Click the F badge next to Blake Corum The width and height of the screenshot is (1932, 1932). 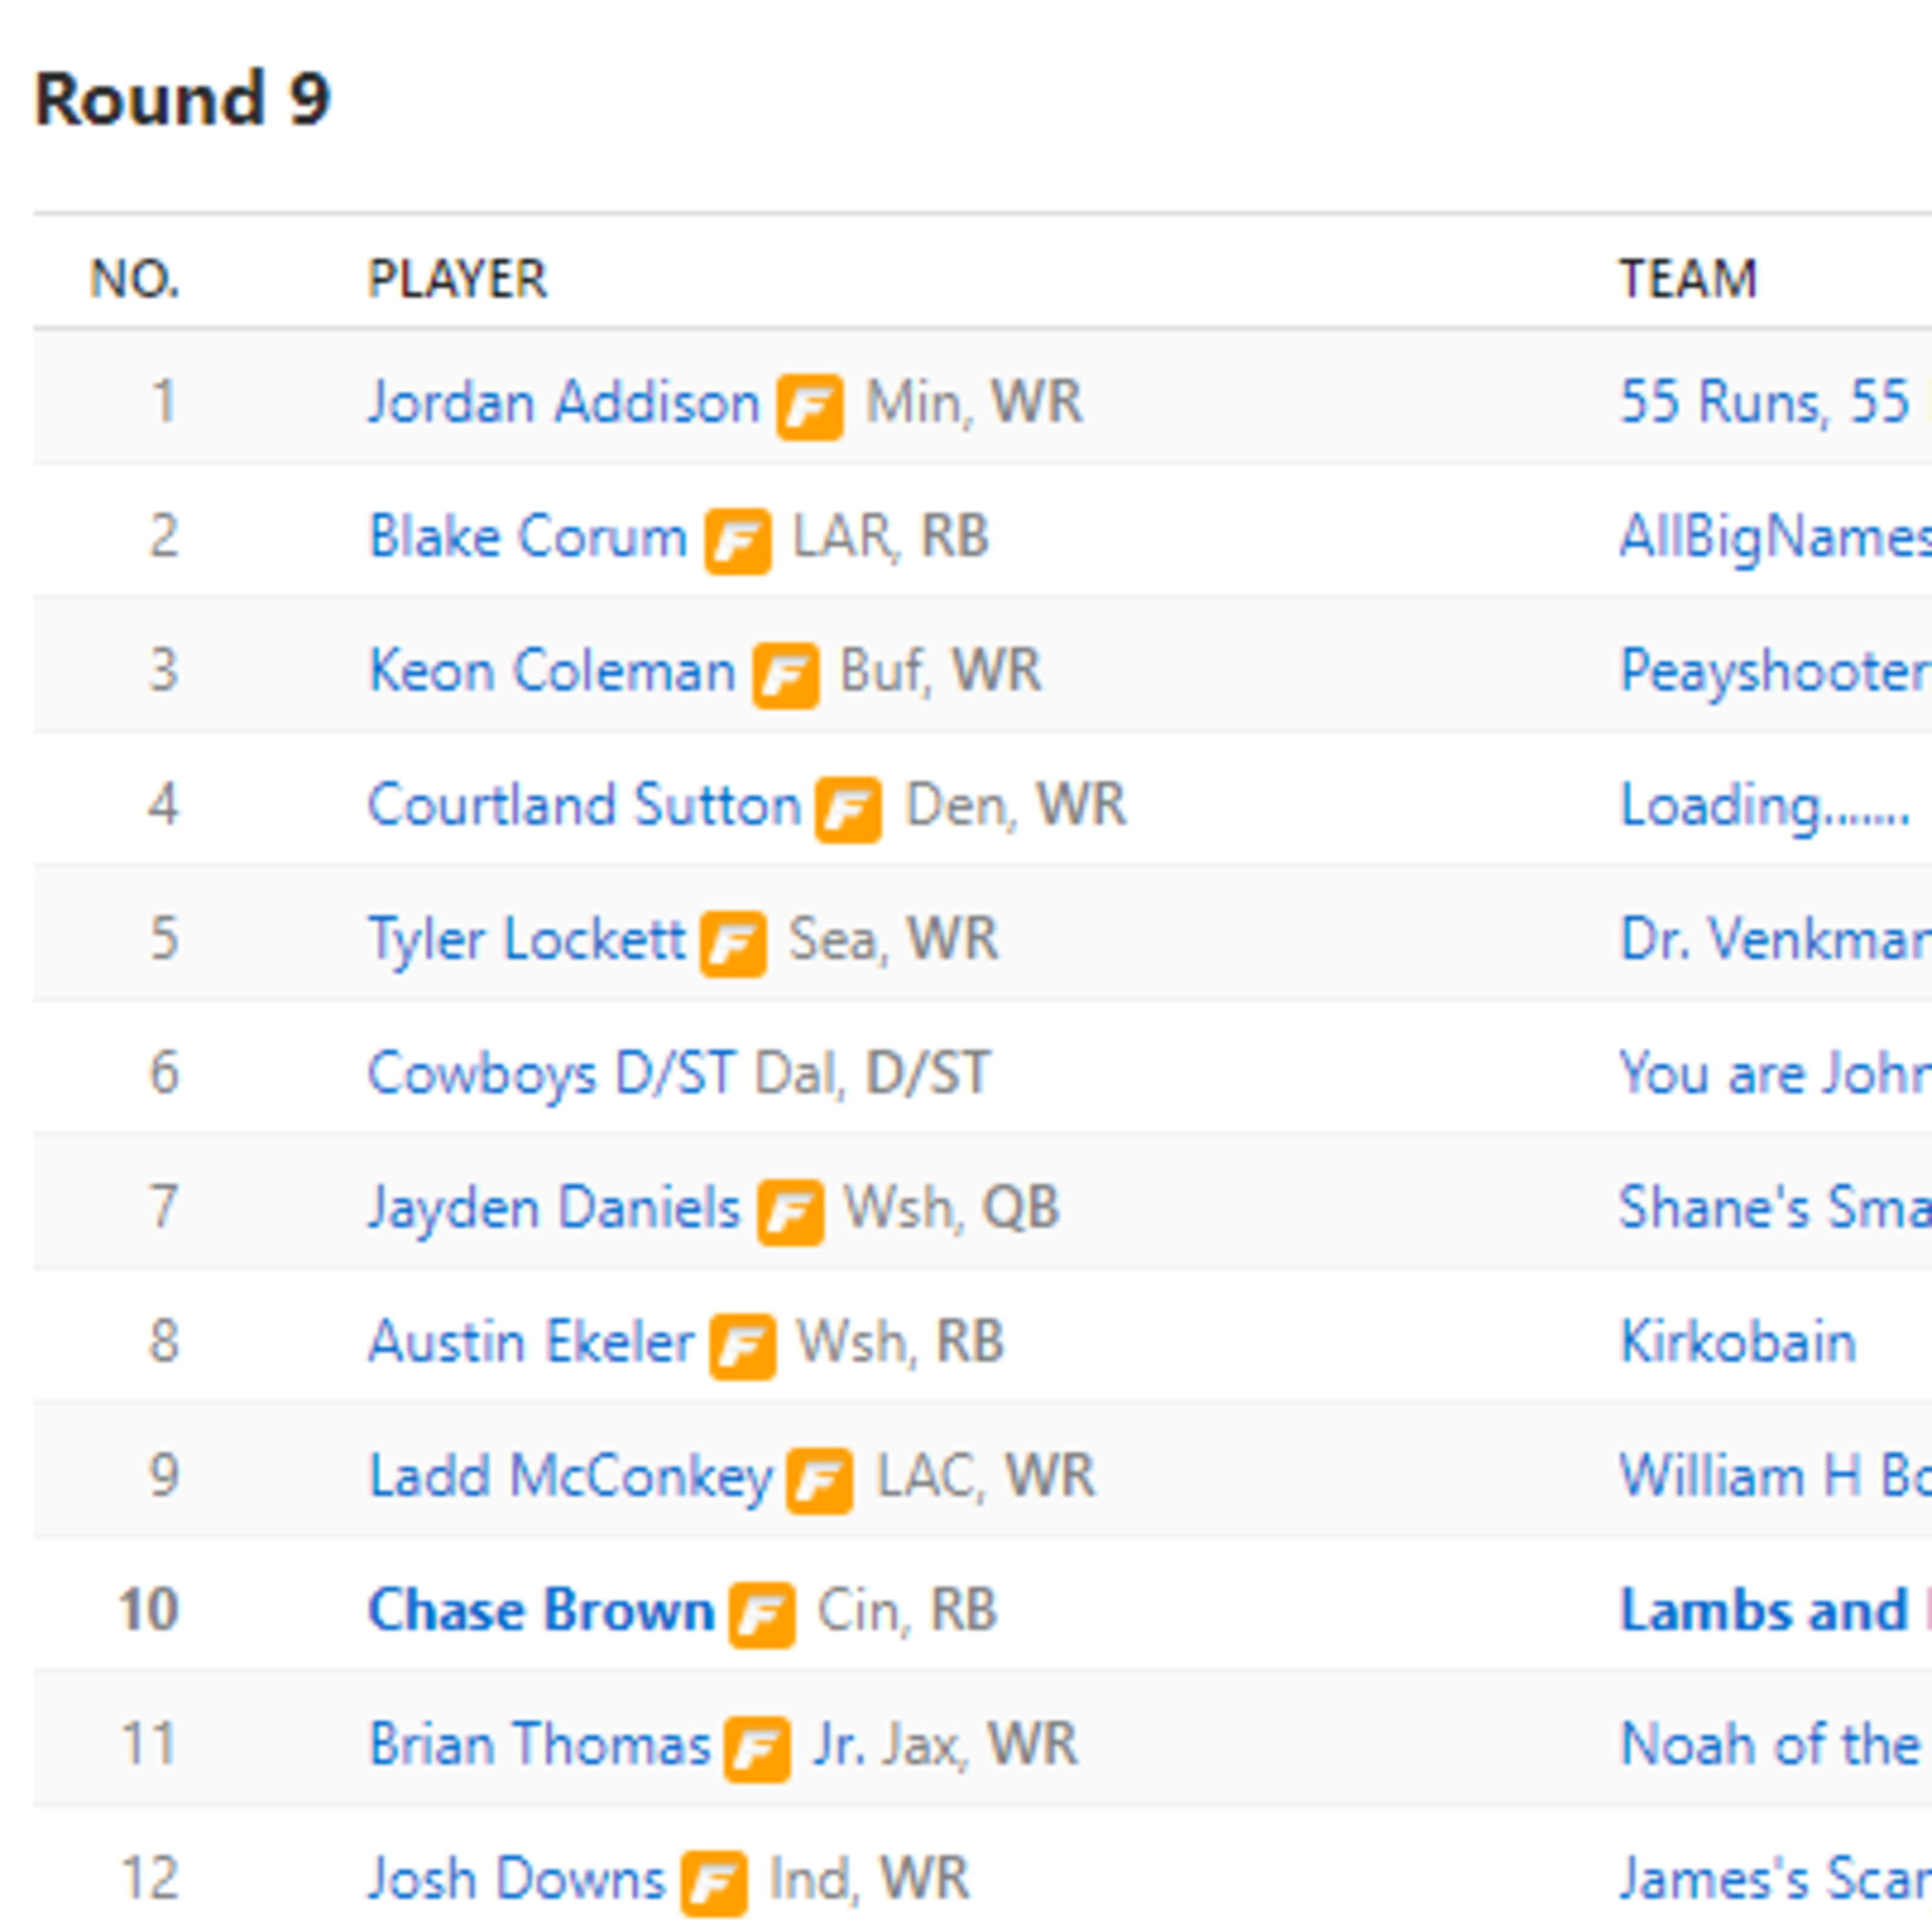click(x=738, y=541)
